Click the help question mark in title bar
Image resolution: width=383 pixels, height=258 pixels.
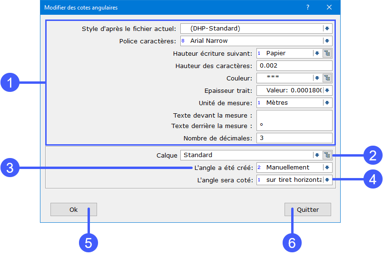tap(308, 7)
